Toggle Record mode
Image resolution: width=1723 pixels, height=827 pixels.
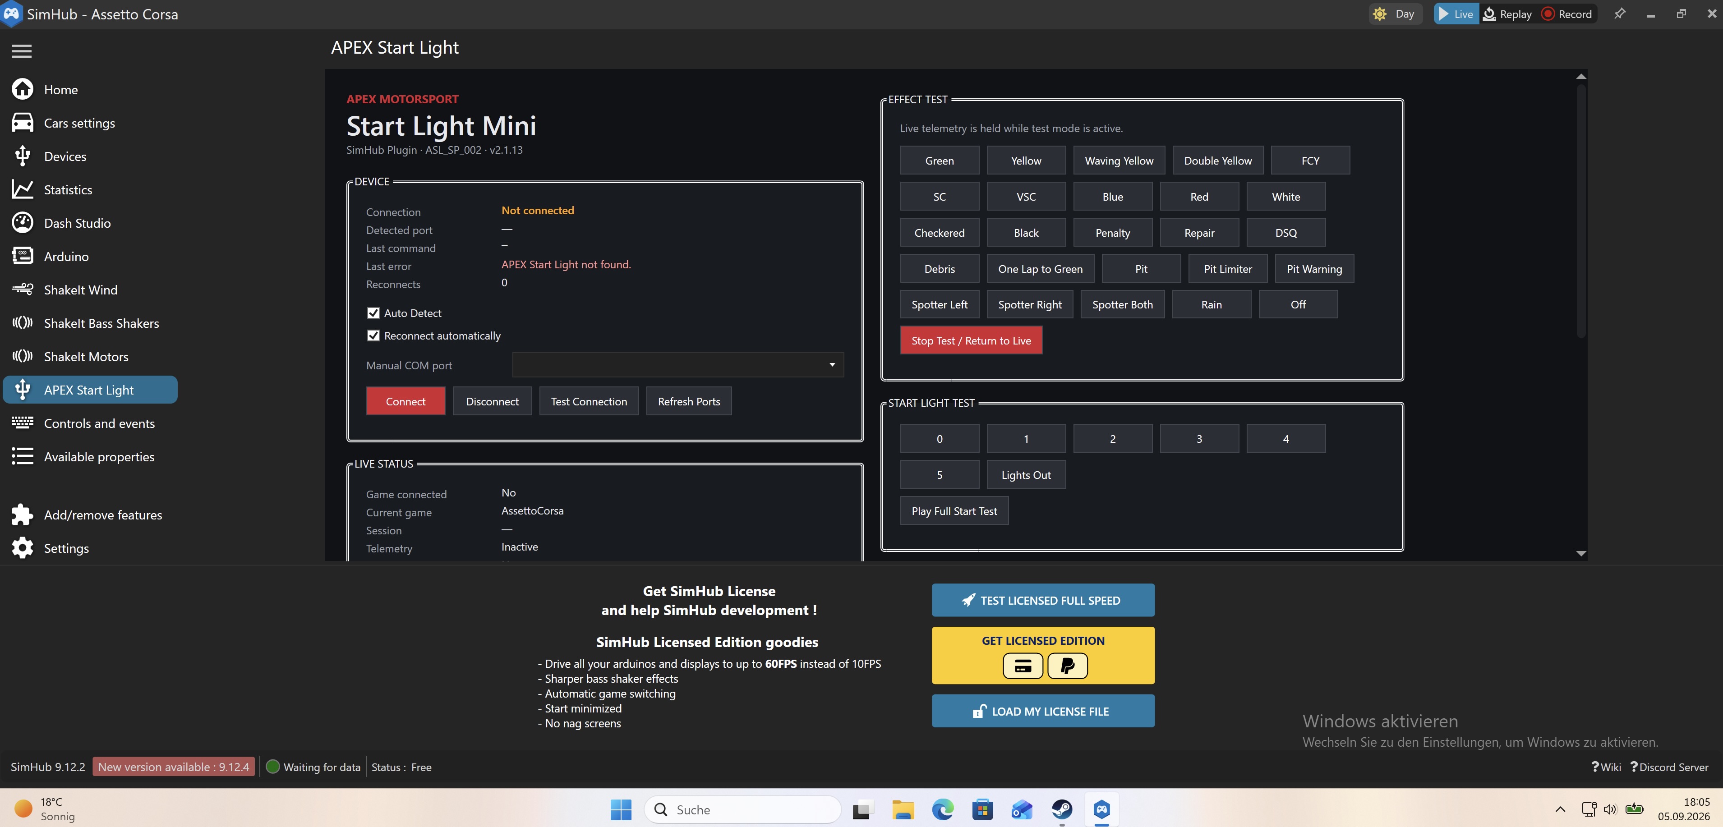click(1566, 14)
